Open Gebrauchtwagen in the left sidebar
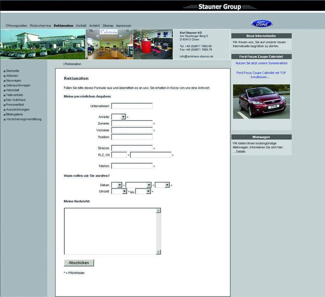The width and height of the screenshot is (325, 297). click(18, 85)
